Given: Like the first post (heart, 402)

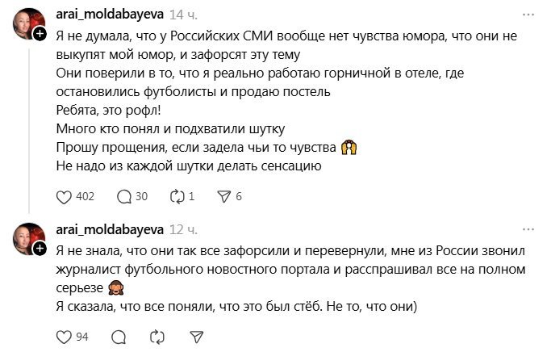Looking at the screenshot, I should pos(64,196).
